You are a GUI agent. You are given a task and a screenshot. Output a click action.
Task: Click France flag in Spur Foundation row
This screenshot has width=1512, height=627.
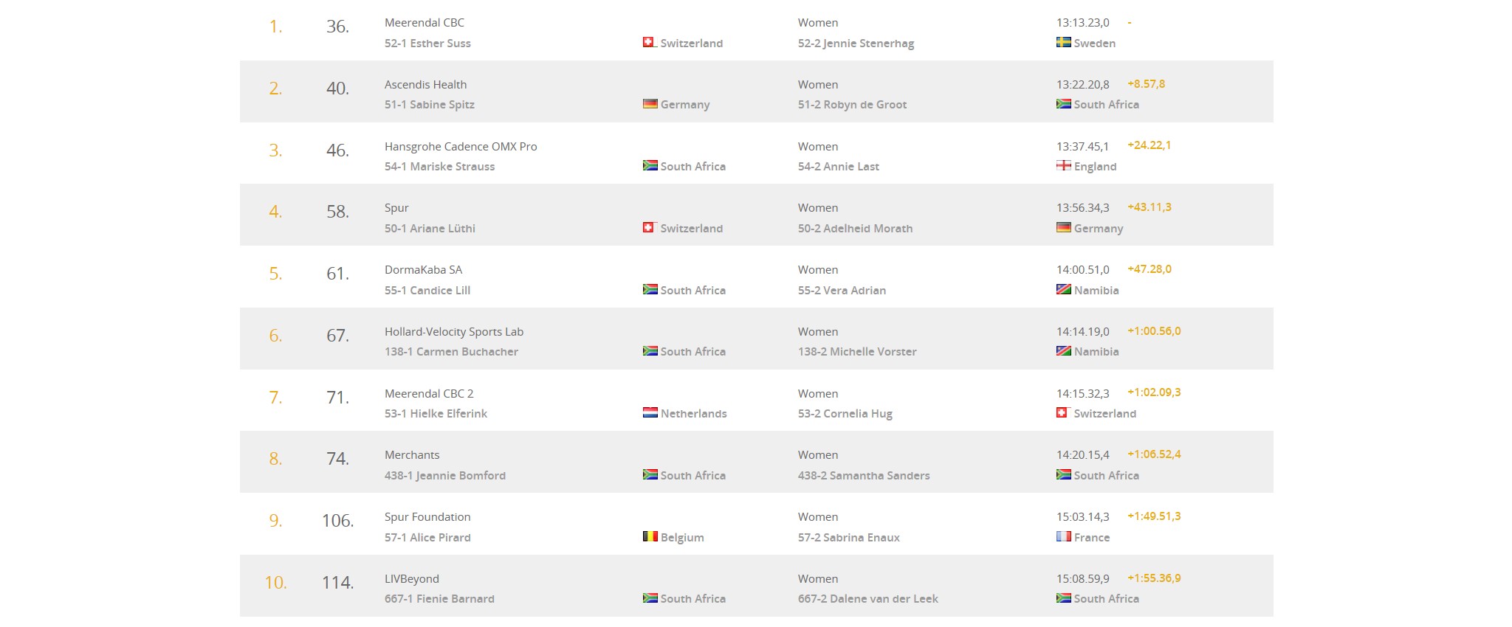point(1063,537)
